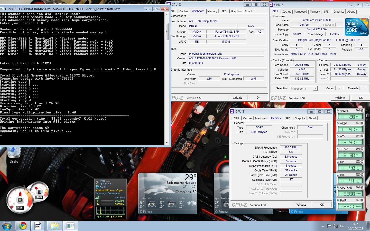
Task: Click OK in the Mainboard window
Action: [x=258, y=98]
